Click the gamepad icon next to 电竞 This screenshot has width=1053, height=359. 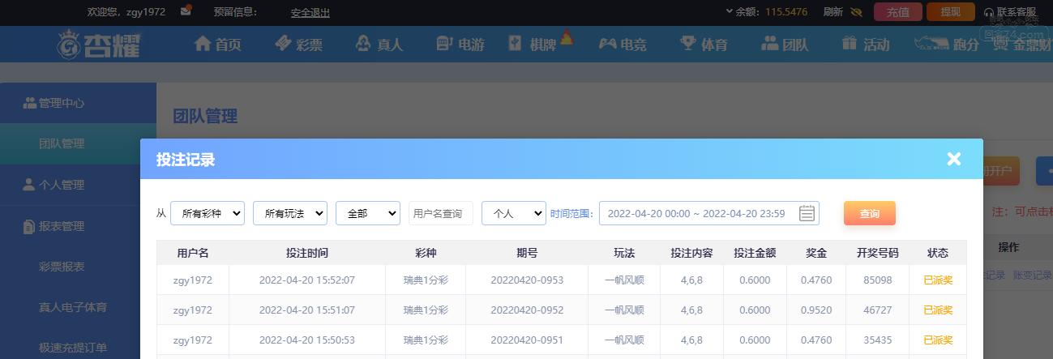click(607, 44)
